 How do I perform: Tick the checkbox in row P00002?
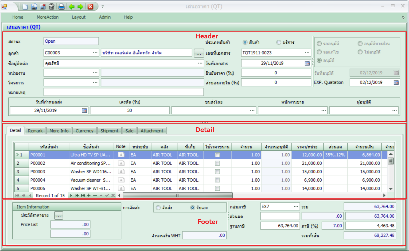tap(217, 163)
